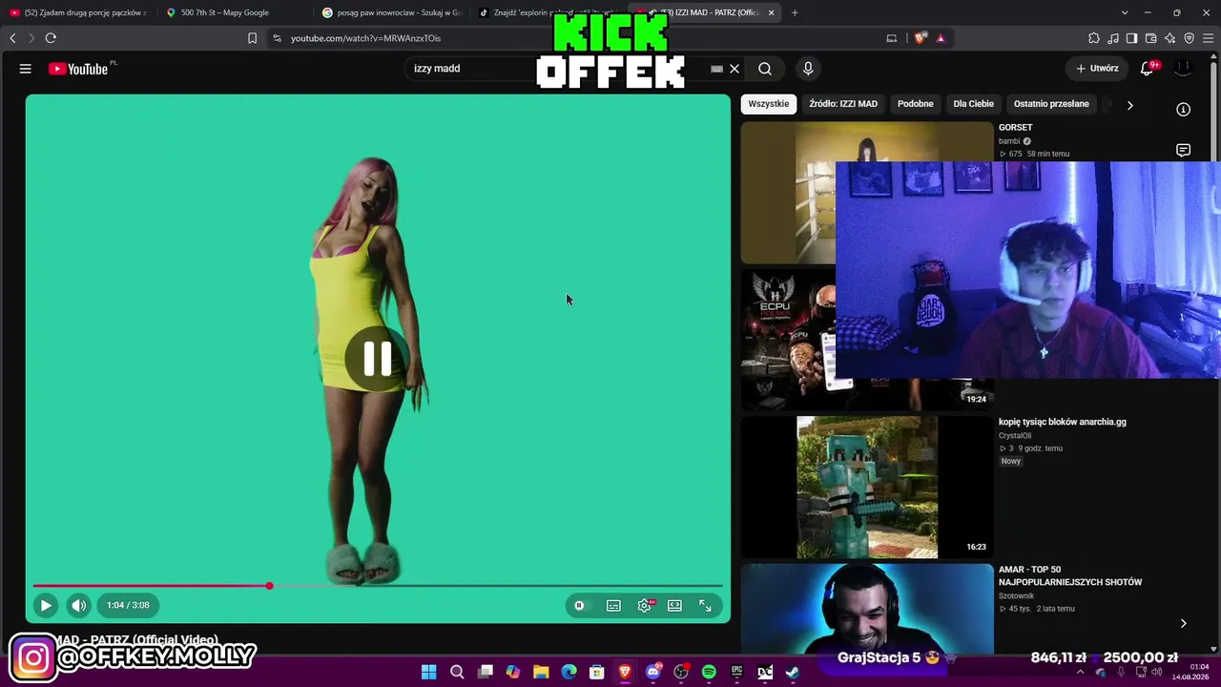
Task: Open the info panel icon on the right edge
Action: click(1183, 110)
